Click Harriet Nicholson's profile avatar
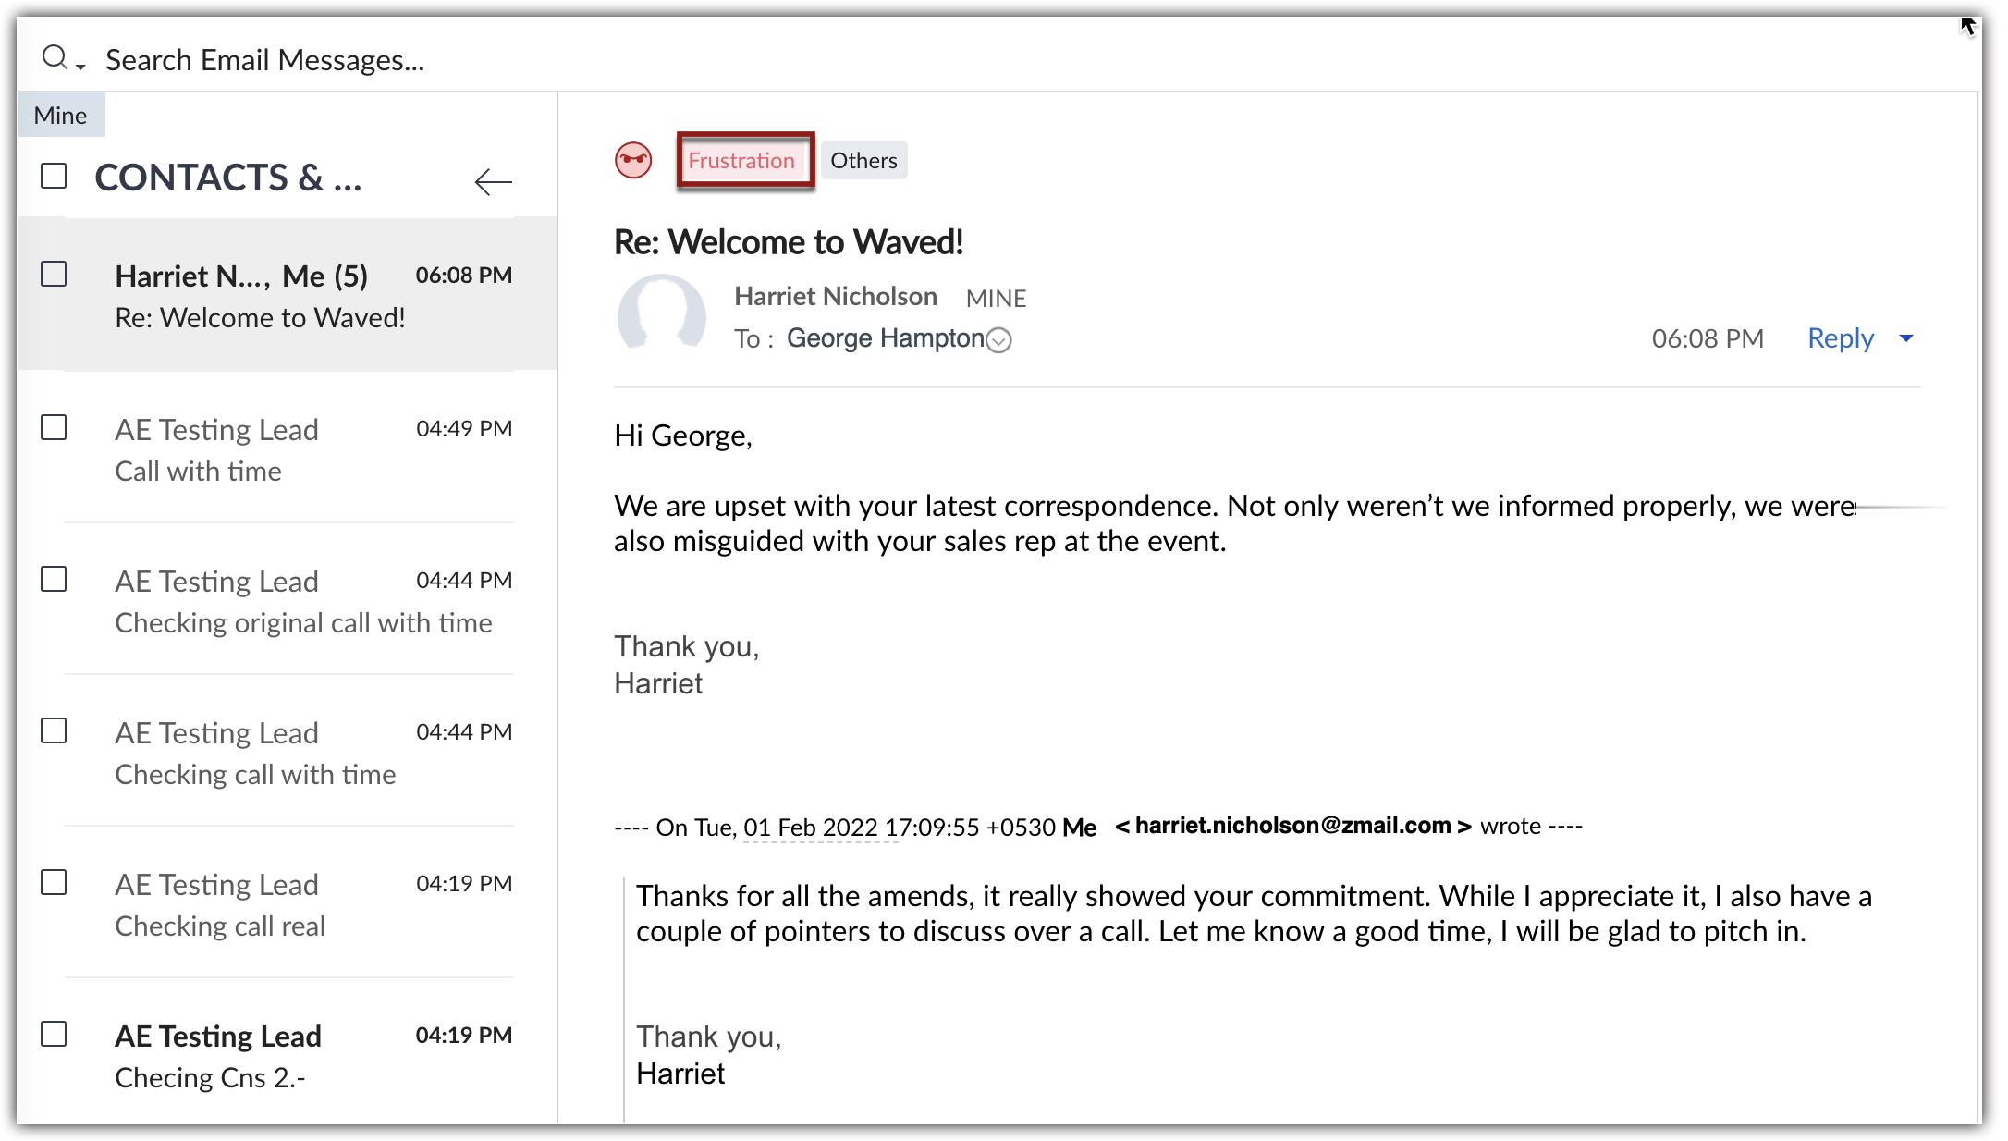This screenshot has width=2008, height=1141. point(661,316)
